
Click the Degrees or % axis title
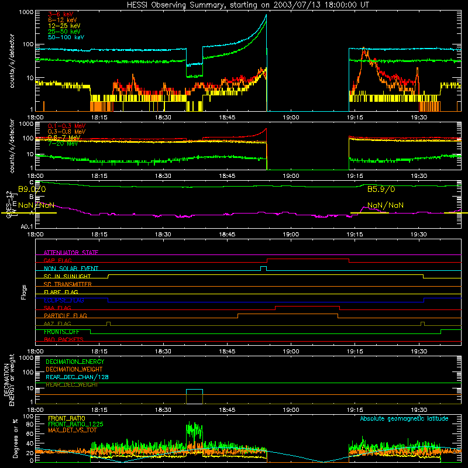click(x=15, y=438)
